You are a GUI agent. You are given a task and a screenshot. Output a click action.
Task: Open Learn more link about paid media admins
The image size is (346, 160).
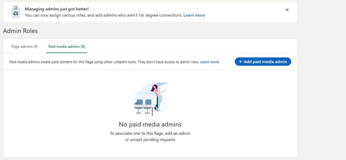(210, 62)
